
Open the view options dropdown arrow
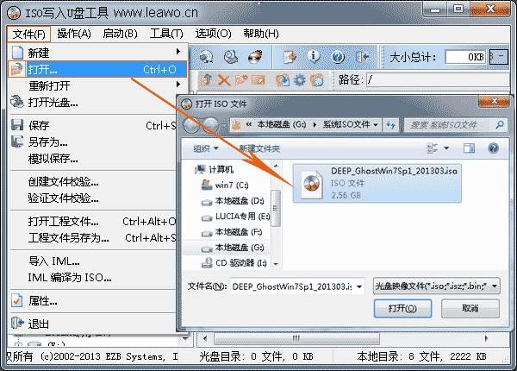pyautogui.click(x=446, y=148)
